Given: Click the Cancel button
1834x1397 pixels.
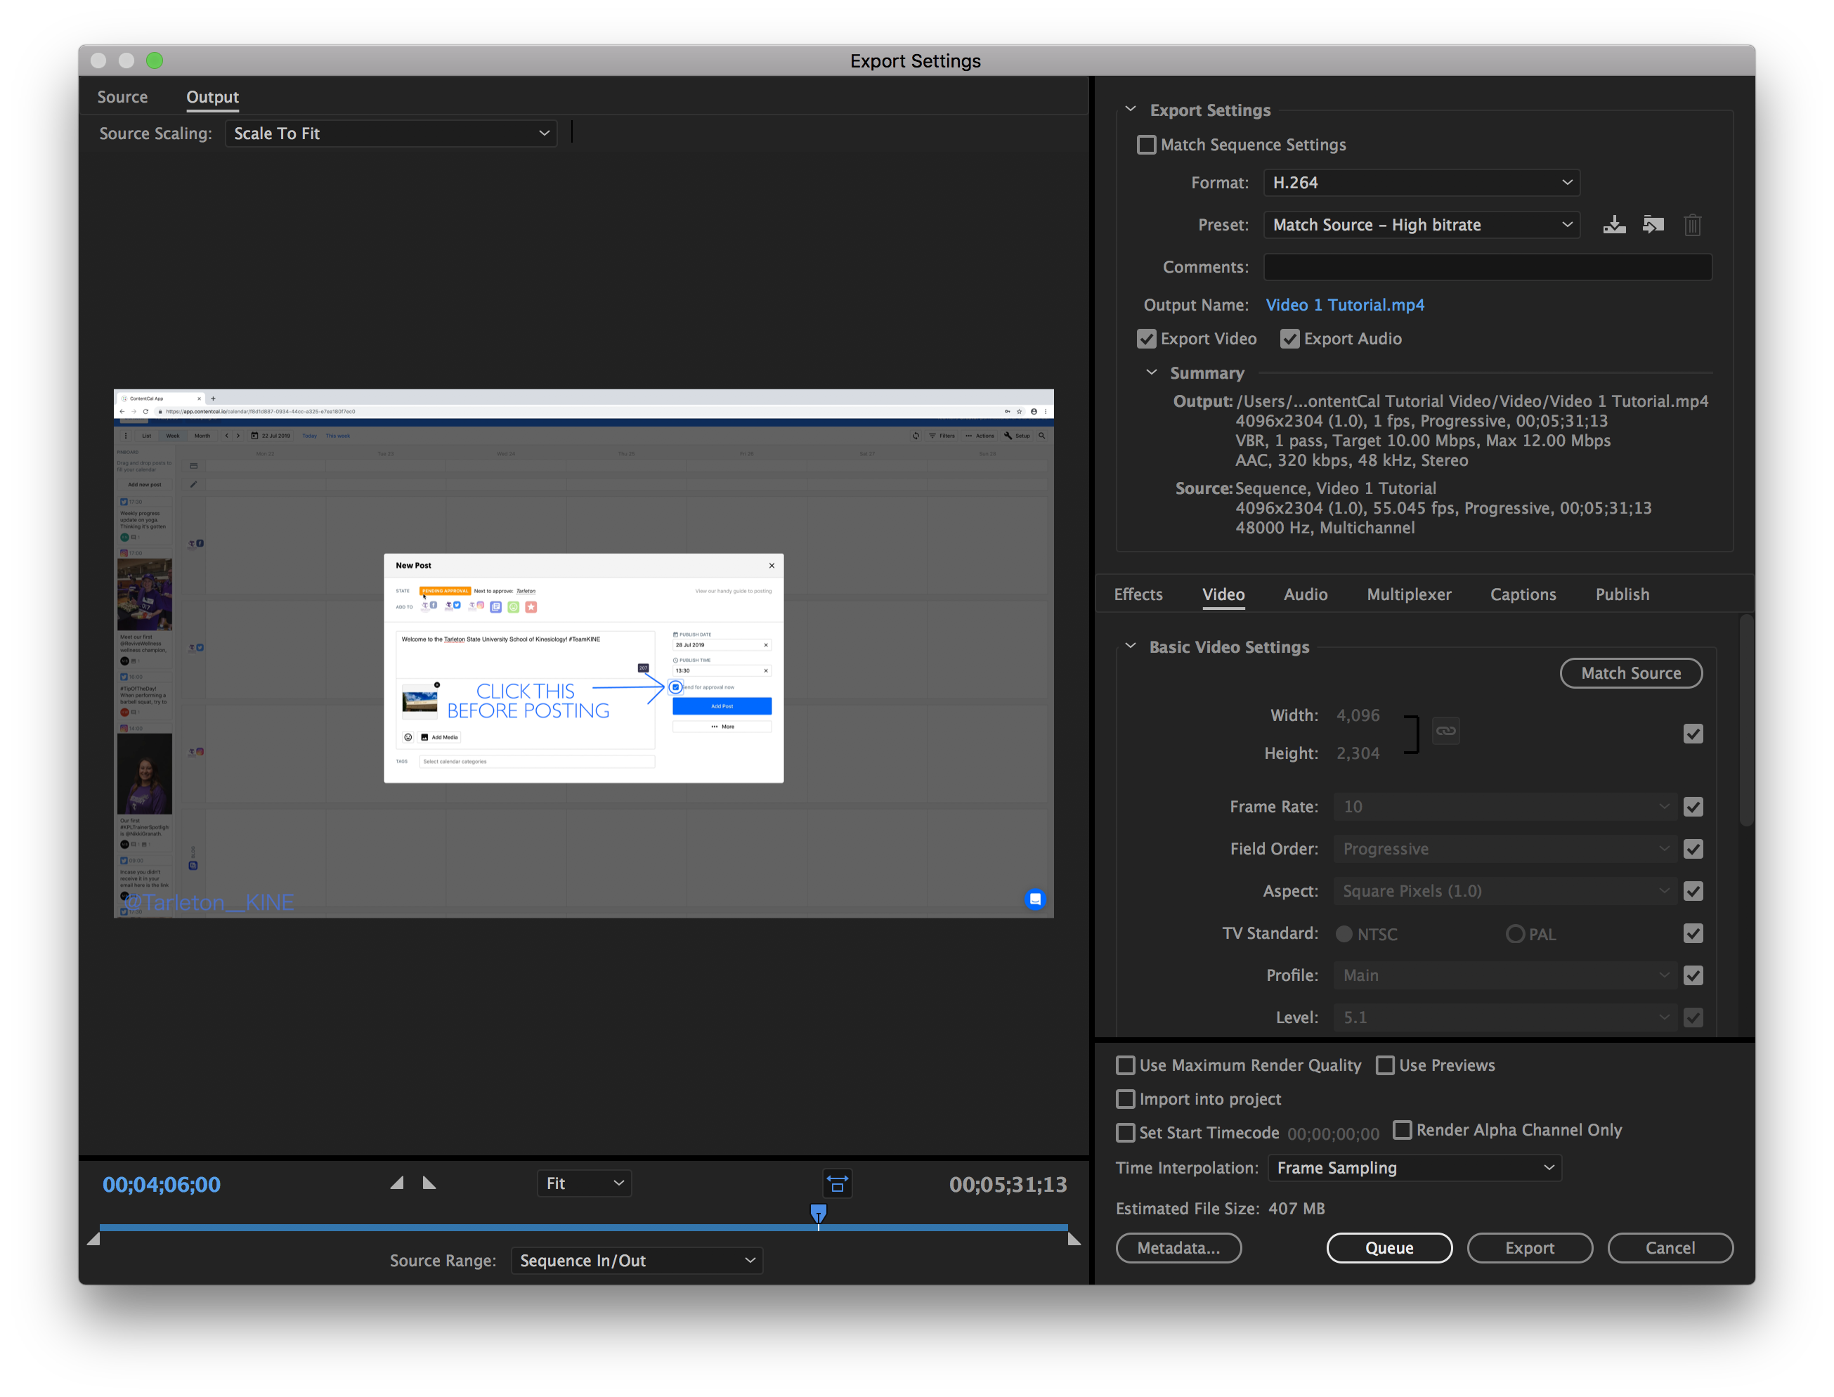Looking at the screenshot, I should [x=1670, y=1248].
